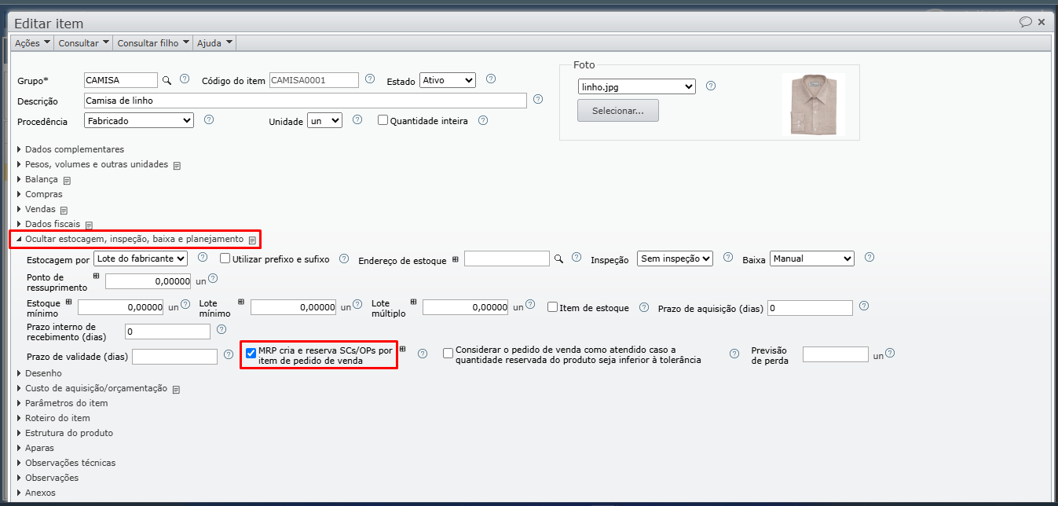The width and height of the screenshot is (1058, 506).
Task: Open help icon next to Estado dropdown
Action: tap(491, 79)
